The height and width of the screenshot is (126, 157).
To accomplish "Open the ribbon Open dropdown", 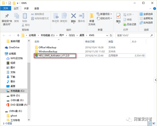I will 128,15.
